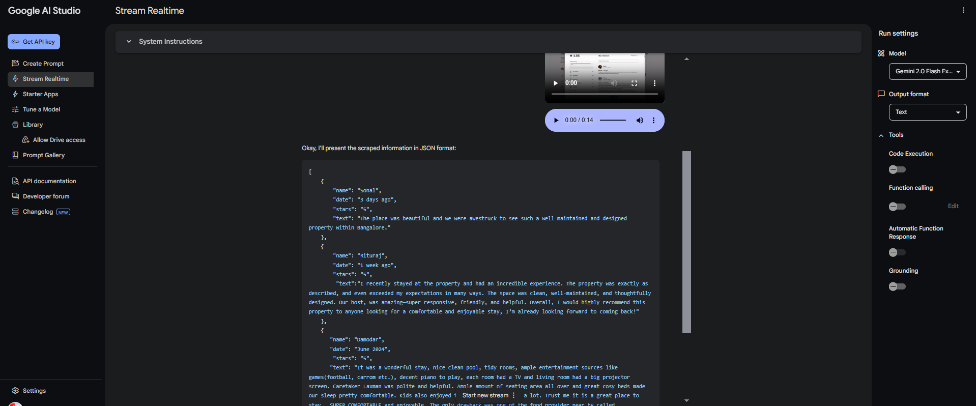The image size is (976, 406).
Task: Click the API documentation icon
Action: tap(15, 181)
